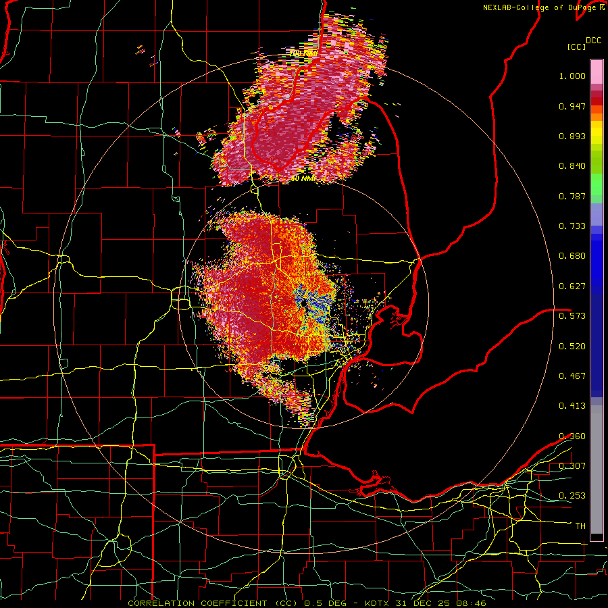
Task: Pick the light pink segment of color bar
Action: [597, 72]
